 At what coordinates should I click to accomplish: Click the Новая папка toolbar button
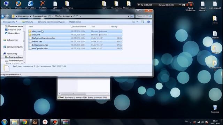(x=75, y=22)
